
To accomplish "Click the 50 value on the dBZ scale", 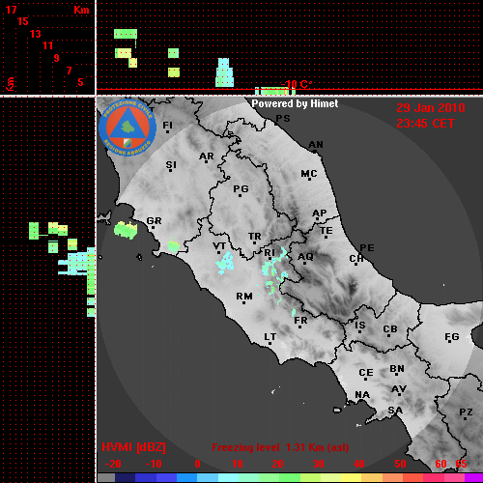I will [400, 464].
